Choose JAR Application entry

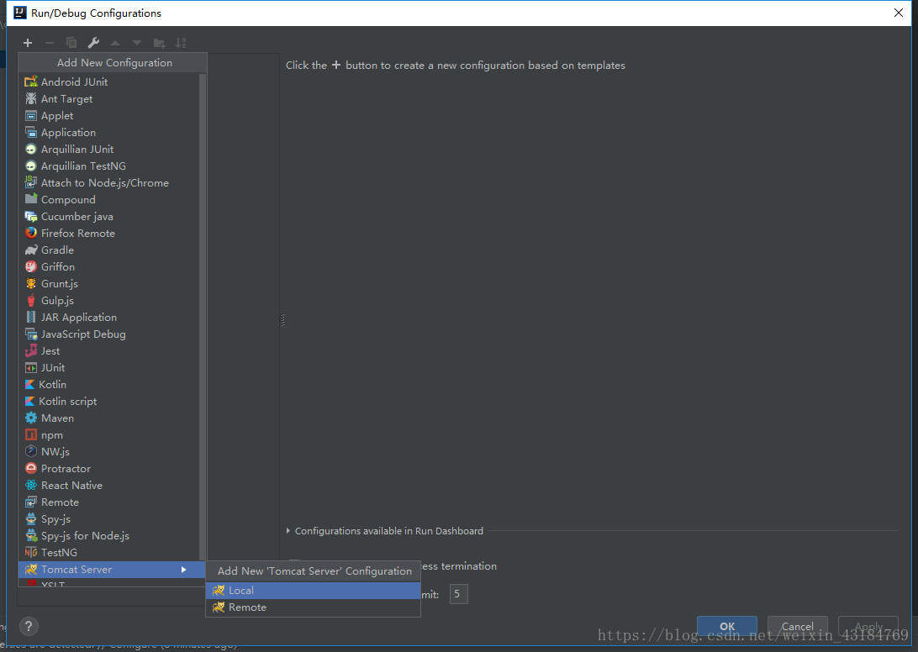109,318
